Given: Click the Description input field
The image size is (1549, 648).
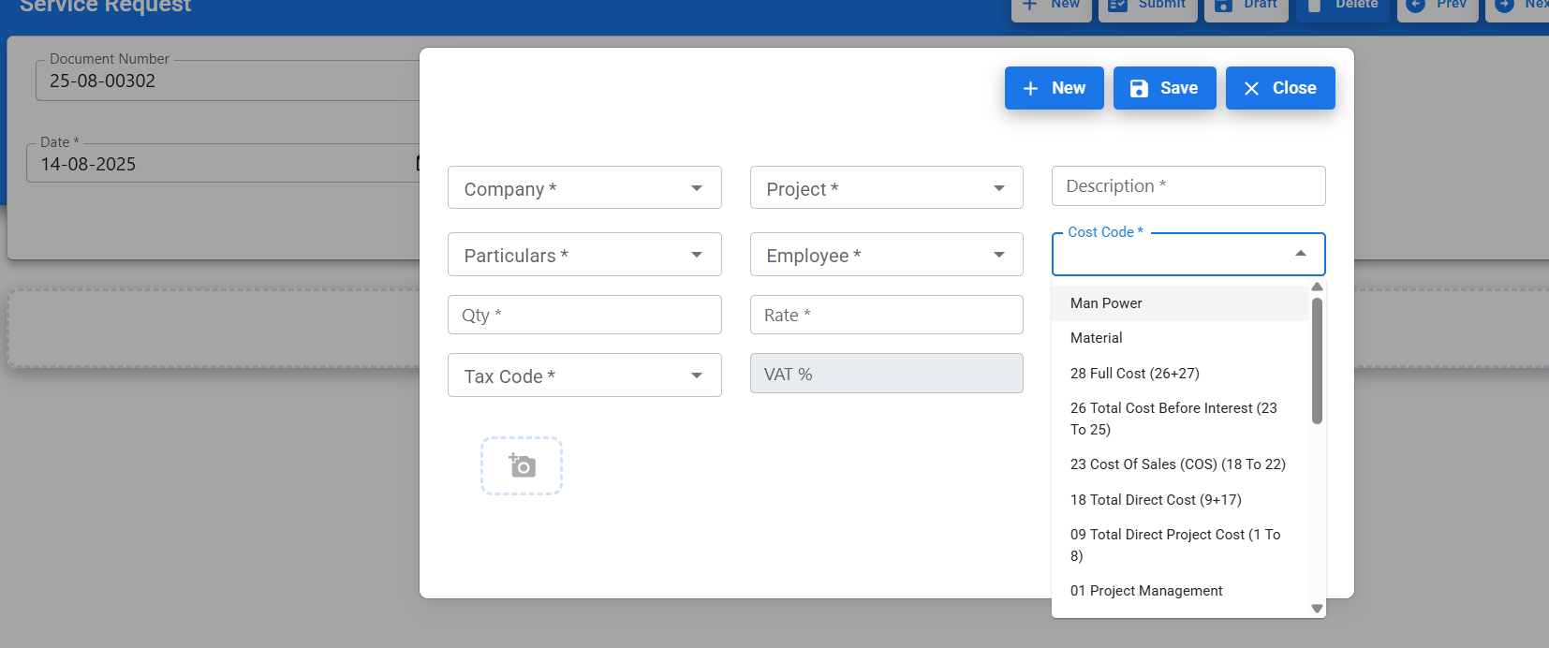Looking at the screenshot, I should click(x=1188, y=186).
